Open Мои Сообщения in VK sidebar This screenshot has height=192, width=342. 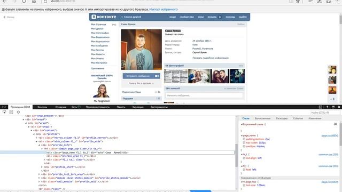99,46
